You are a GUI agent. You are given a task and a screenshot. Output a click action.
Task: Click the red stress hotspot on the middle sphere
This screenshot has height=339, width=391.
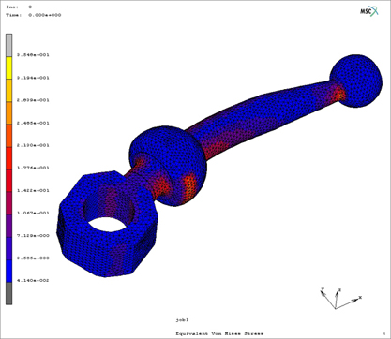(189, 185)
